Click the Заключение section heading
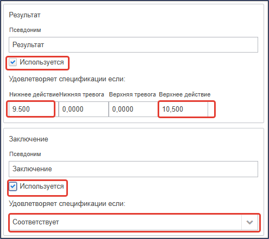 [x=29, y=139]
